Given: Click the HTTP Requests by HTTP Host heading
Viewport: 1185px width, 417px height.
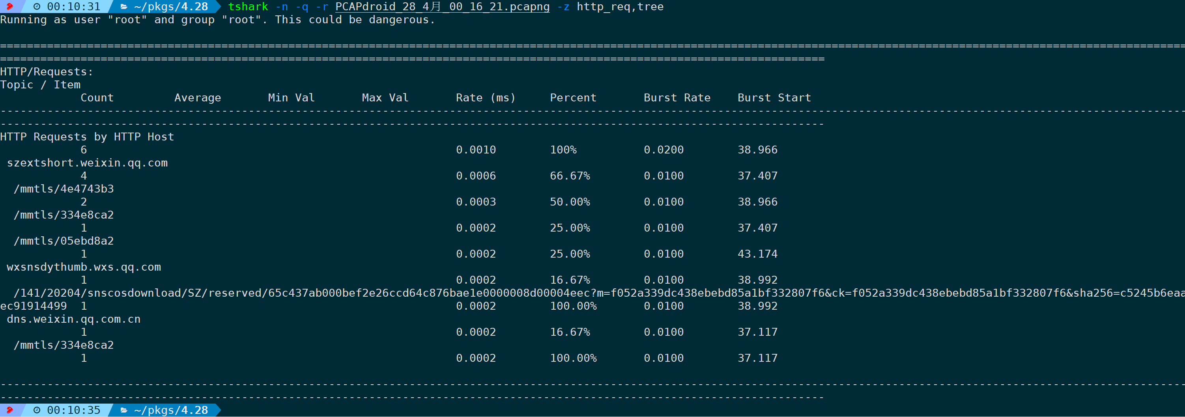Looking at the screenshot, I should (87, 137).
